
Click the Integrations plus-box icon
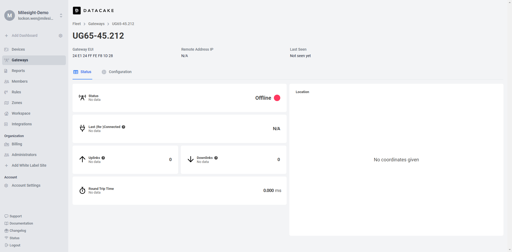tap(6, 124)
